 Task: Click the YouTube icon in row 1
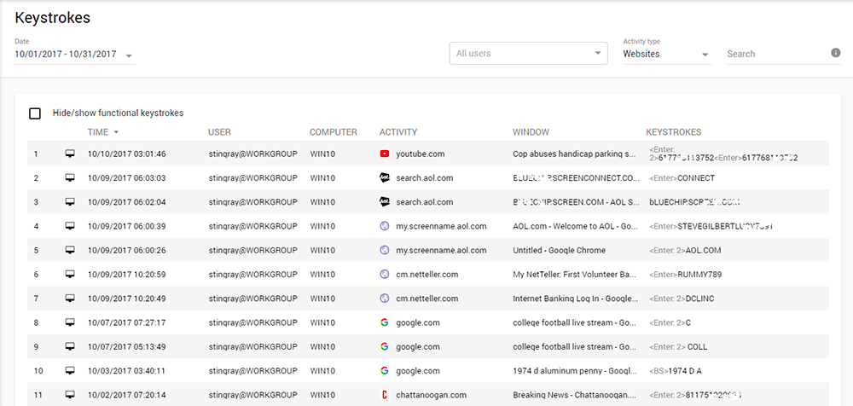(385, 154)
